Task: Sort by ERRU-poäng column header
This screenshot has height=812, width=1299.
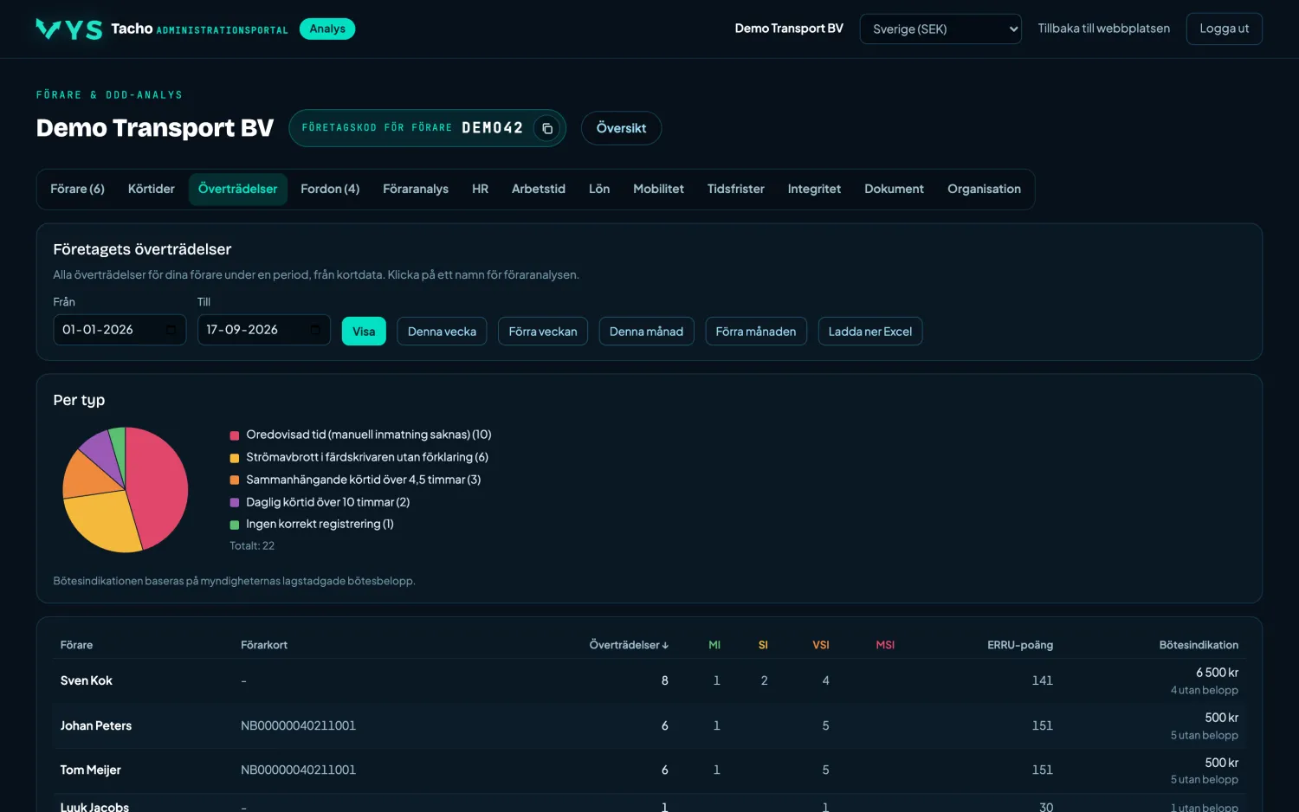Action: 1020,645
